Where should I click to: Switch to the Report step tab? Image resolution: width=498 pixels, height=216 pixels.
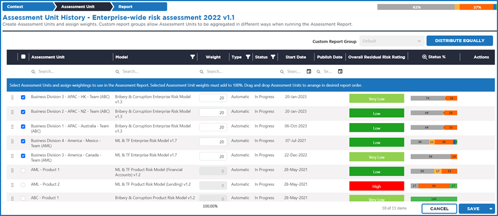pyautogui.click(x=139, y=7)
